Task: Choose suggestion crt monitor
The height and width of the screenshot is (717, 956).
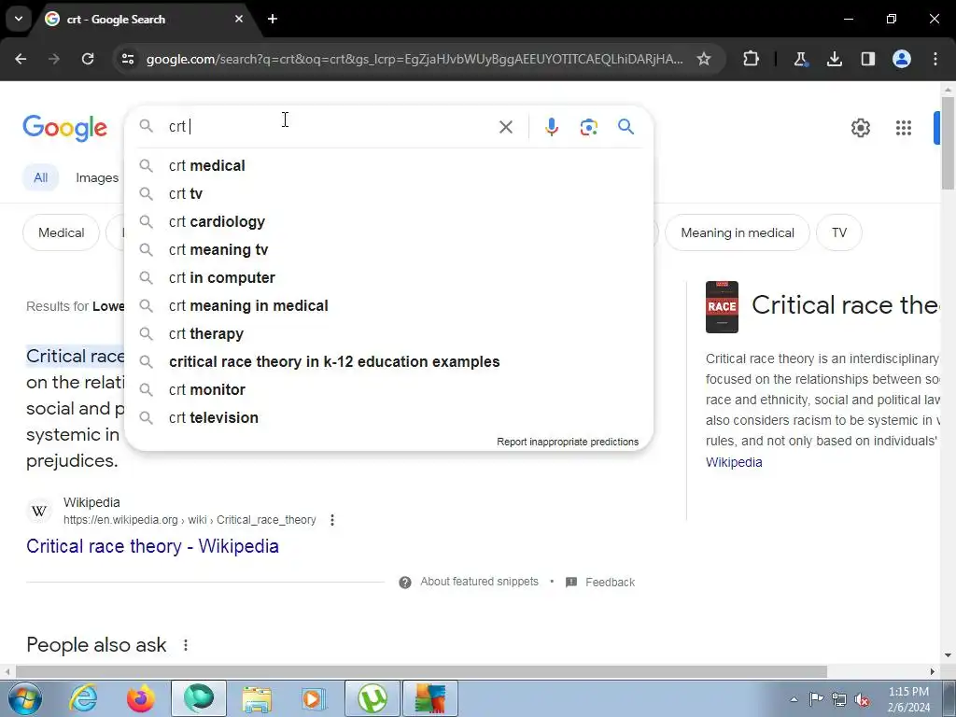Action: click(x=388, y=389)
